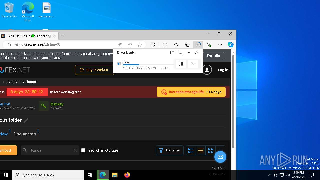Image resolution: width=320 pixels, height=180 pixels.
Task: Launch Firefox from the taskbar
Action: point(127,175)
